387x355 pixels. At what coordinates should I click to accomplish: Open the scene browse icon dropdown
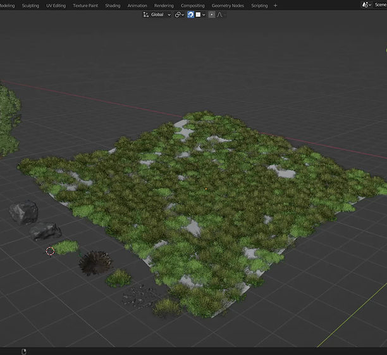coord(367,4)
